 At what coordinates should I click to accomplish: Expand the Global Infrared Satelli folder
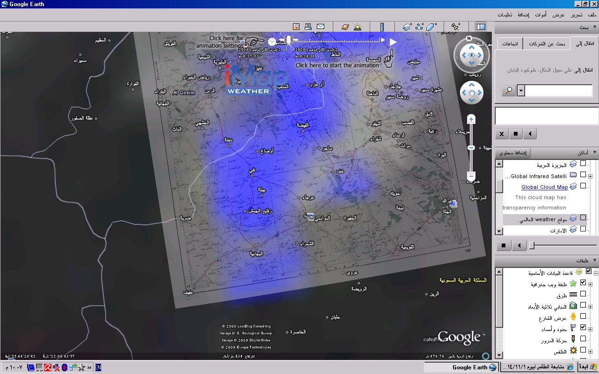click(x=591, y=176)
